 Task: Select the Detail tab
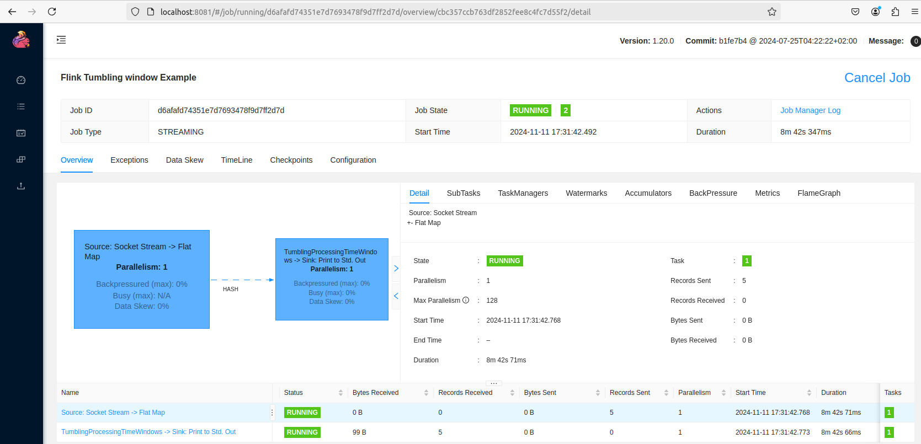(419, 193)
